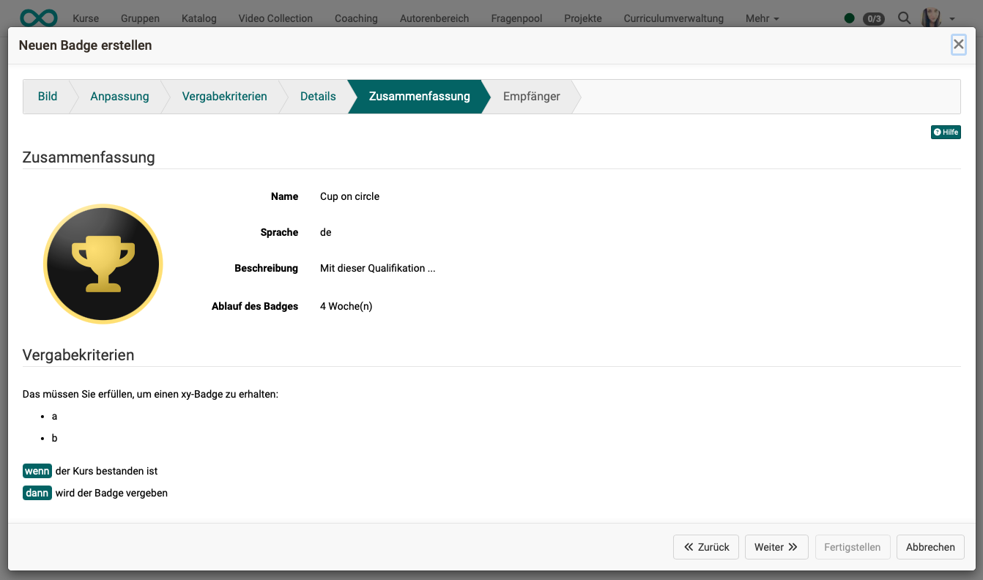The height and width of the screenshot is (580, 983).
Task: Switch to the Anpassung step
Action: 119,97
